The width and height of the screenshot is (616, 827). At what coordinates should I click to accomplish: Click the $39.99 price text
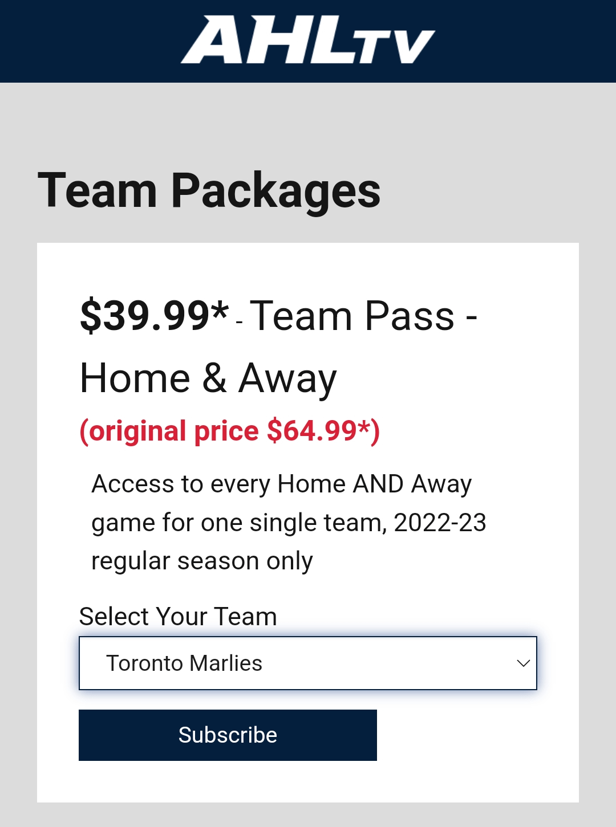[x=145, y=316]
